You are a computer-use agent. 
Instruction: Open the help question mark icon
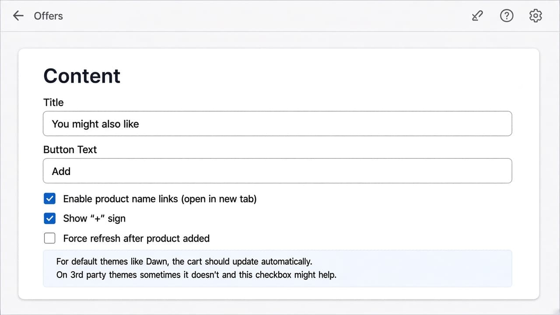506,16
